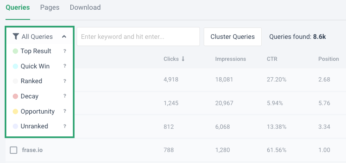Viewport: 346px width, 163px height.
Task: Collapse the All Queries dropdown chevron
Action: coord(64,36)
